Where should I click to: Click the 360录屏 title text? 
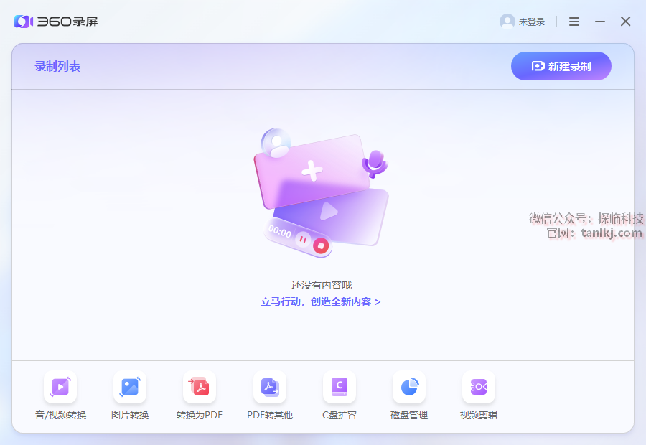67,22
